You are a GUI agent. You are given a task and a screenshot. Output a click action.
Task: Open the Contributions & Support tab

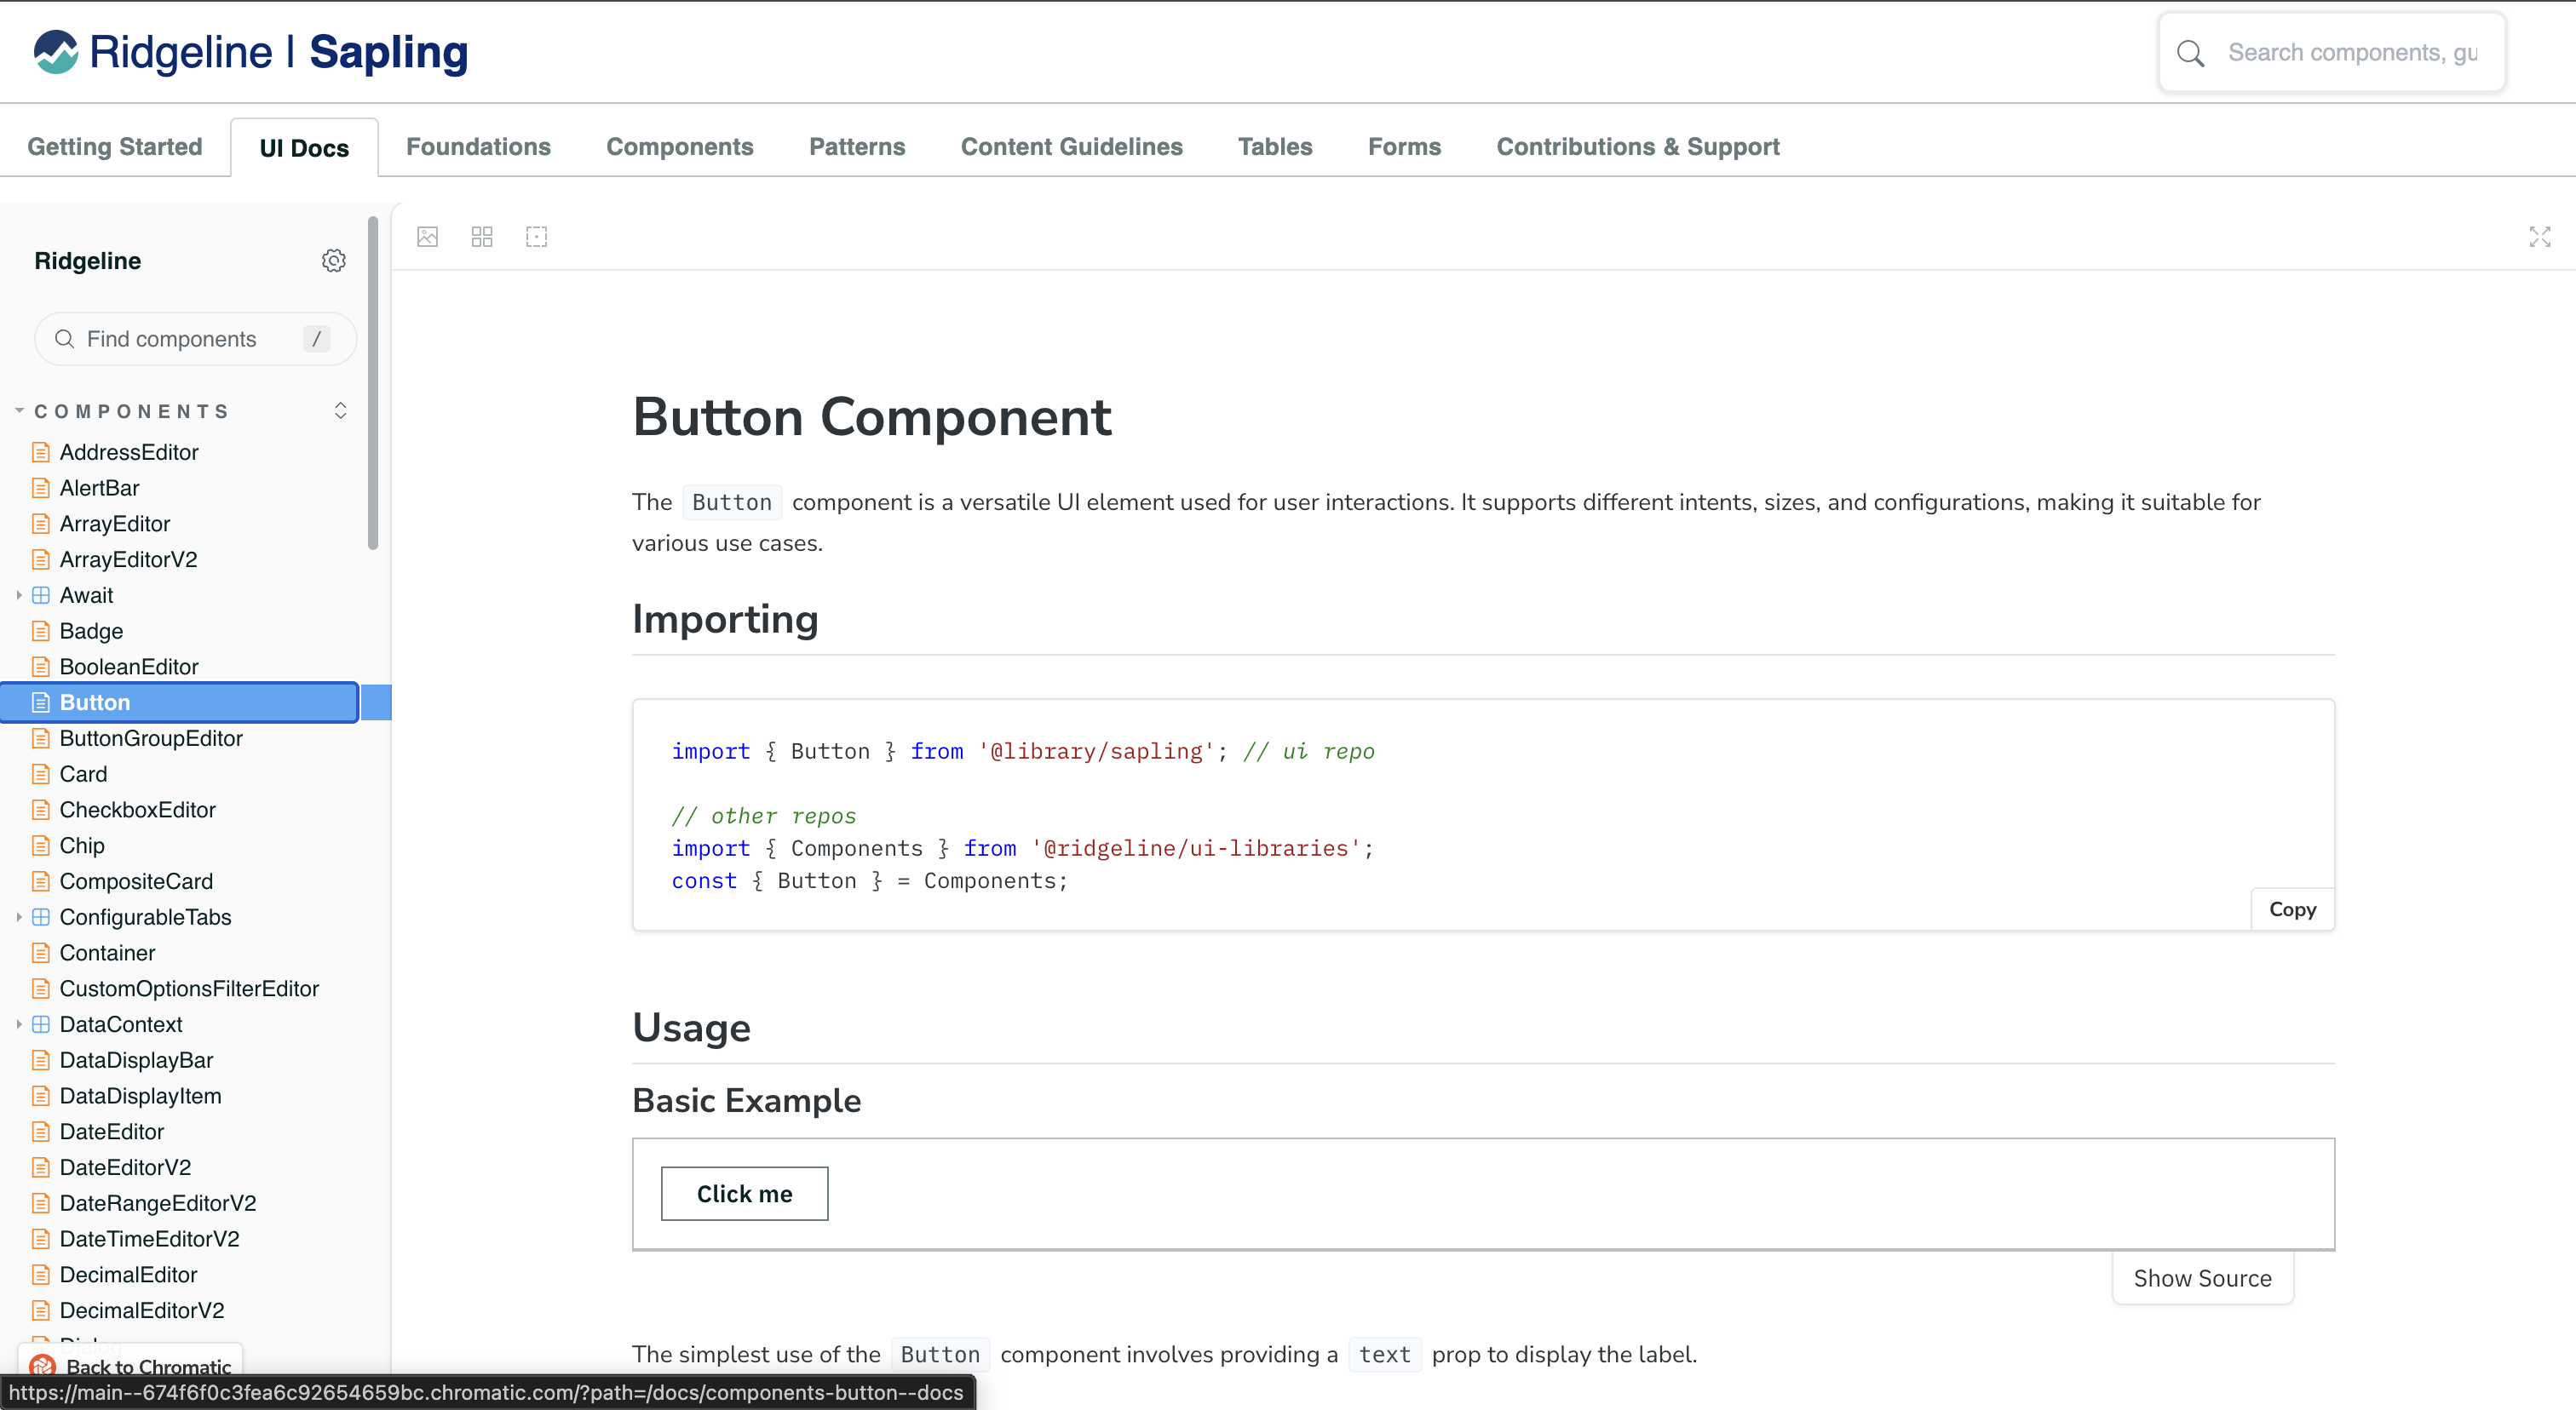coord(1638,147)
